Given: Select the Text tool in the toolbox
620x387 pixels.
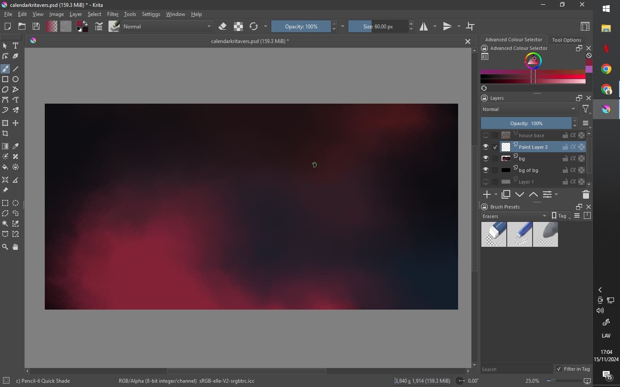Looking at the screenshot, I should pos(15,46).
